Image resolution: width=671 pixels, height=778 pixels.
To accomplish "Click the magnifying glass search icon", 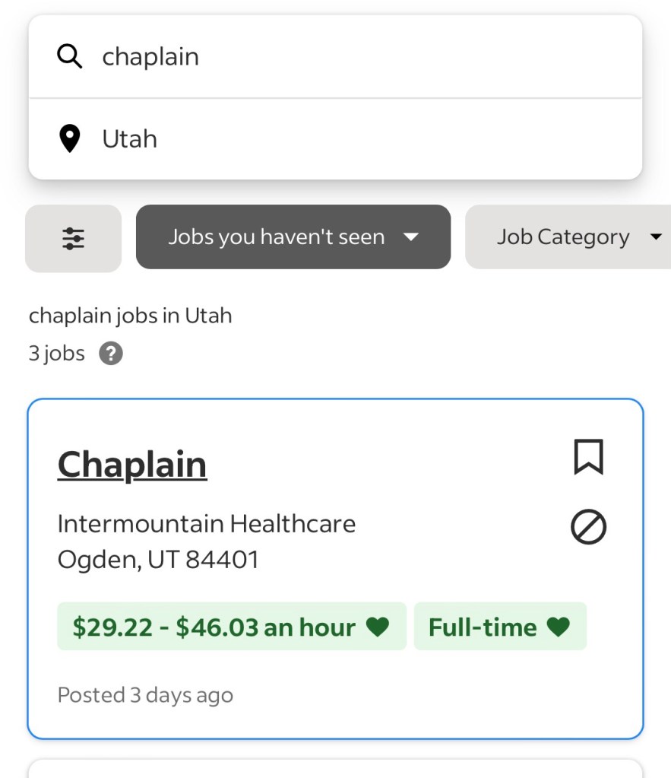I will point(70,56).
